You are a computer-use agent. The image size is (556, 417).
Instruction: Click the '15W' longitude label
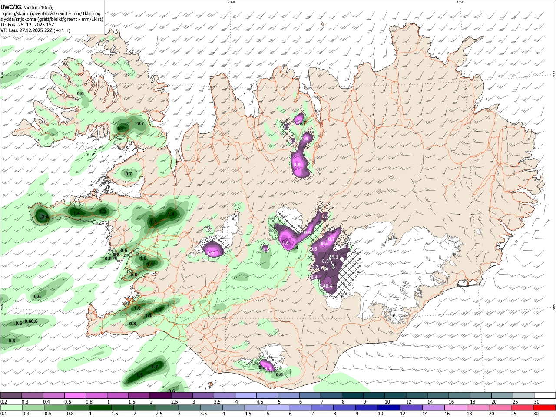460,2
